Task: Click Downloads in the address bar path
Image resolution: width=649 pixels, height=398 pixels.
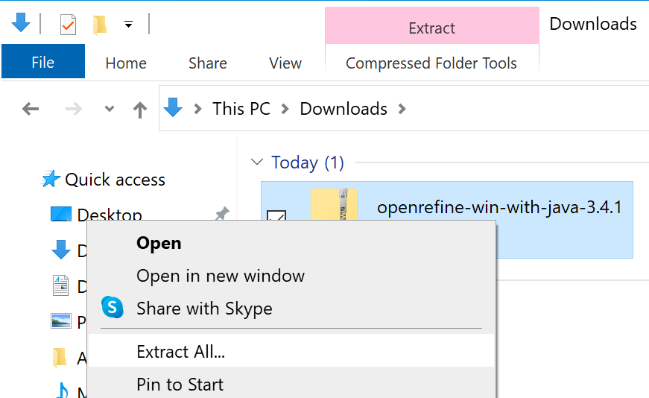Action: pos(344,109)
